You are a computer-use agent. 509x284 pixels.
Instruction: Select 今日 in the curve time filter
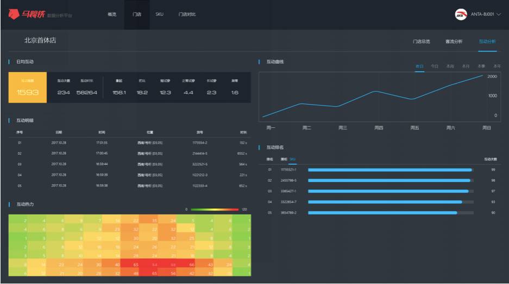[x=435, y=66]
